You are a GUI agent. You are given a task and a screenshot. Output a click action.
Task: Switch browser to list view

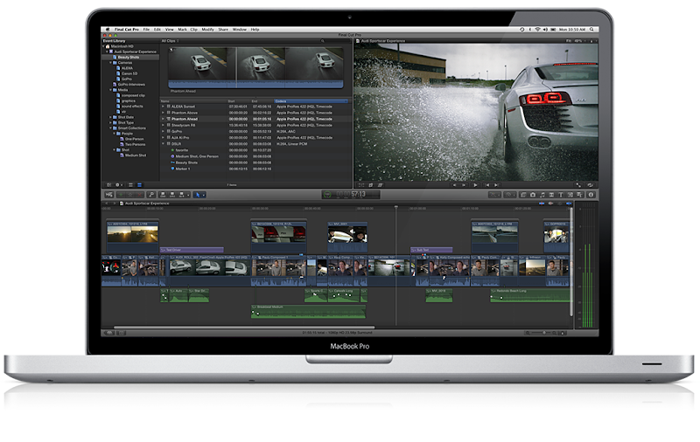click(139, 184)
